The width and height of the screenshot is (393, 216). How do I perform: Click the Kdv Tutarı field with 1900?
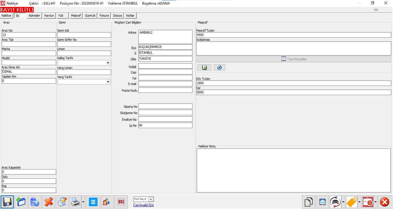coord(293,83)
